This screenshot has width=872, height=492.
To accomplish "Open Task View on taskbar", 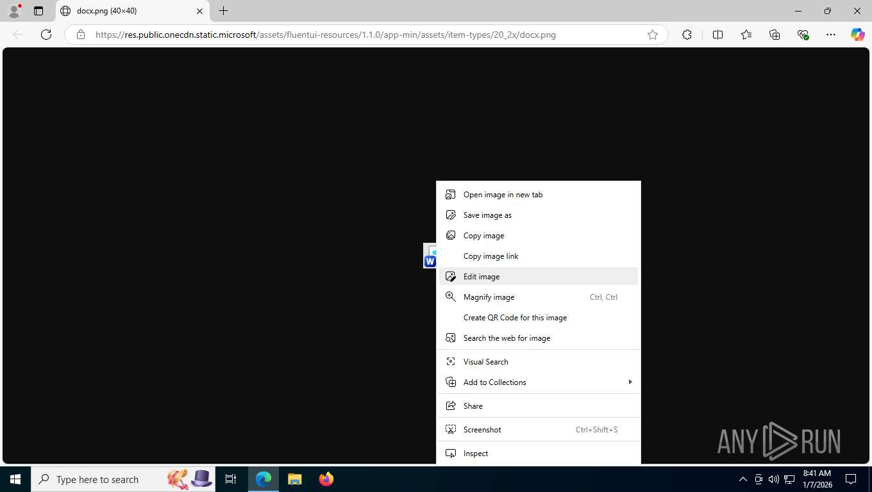I will tap(231, 479).
